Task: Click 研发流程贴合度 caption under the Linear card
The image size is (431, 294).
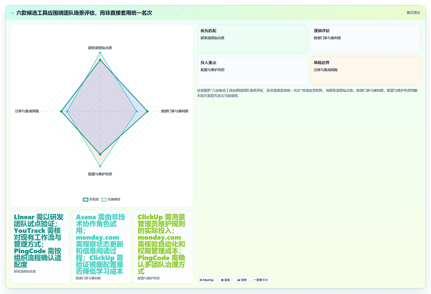Action: (25, 272)
